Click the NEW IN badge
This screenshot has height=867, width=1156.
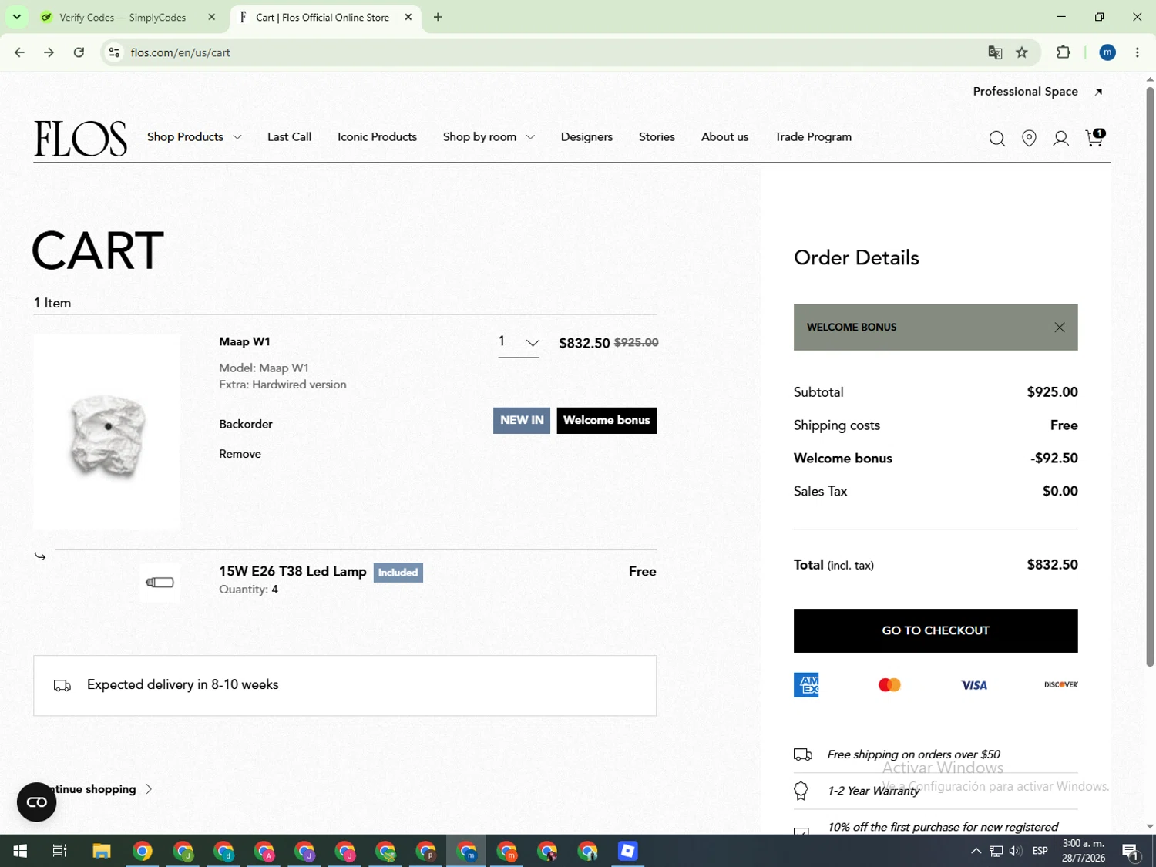(x=522, y=421)
